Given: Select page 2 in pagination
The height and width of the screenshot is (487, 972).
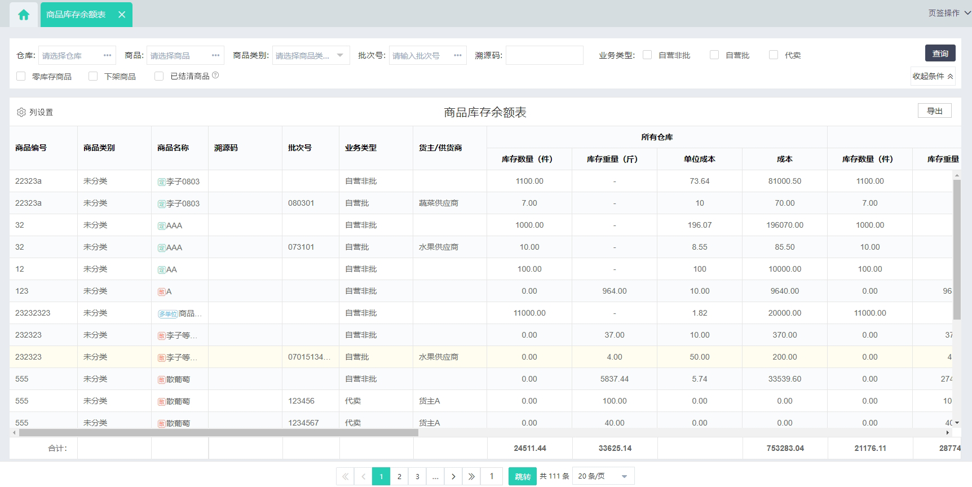Looking at the screenshot, I should point(399,476).
